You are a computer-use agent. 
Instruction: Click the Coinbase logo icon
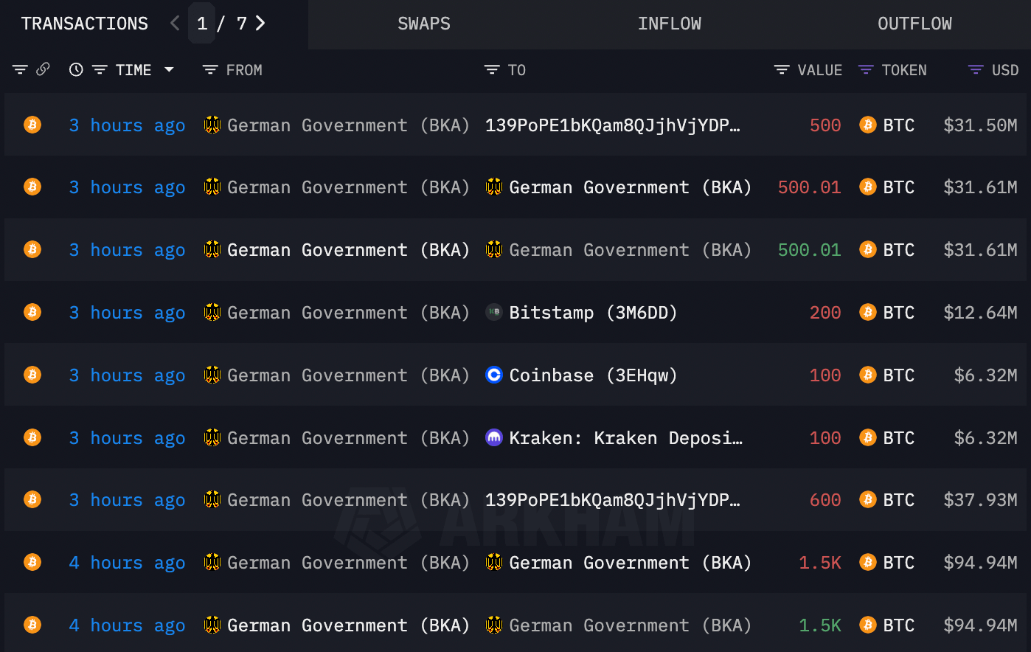[494, 375]
